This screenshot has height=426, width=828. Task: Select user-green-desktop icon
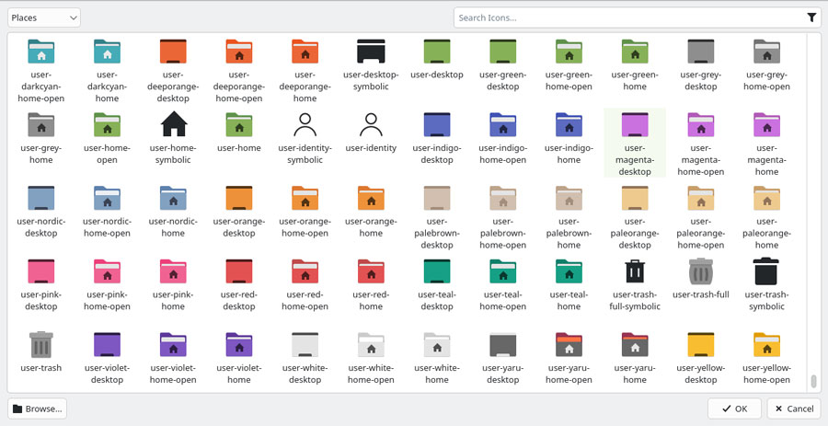(503, 52)
